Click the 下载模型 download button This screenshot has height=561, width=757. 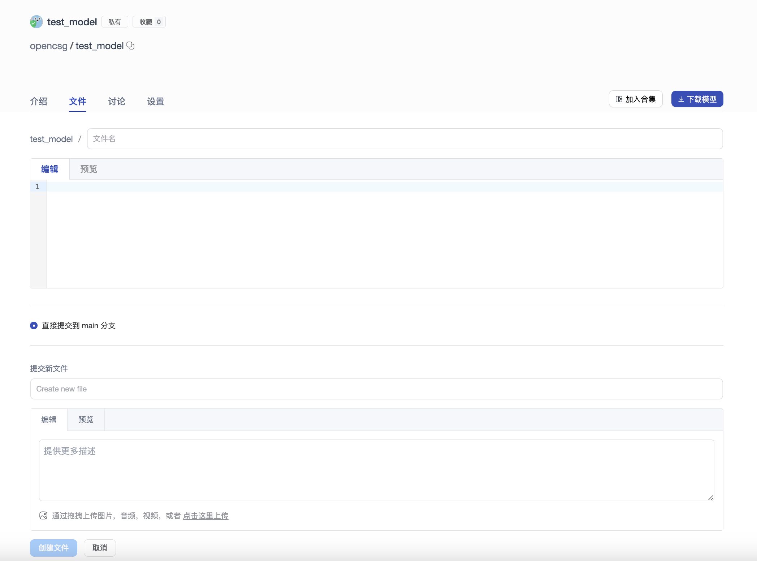697,99
